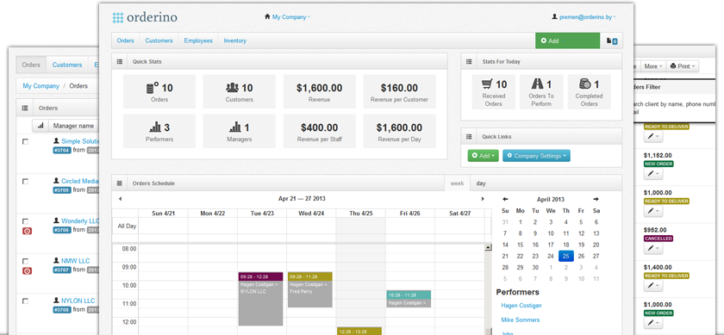This screenshot has width=724, height=335.
Task: Click the Tue 4/23 column header
Action: [x=262, y=214]
